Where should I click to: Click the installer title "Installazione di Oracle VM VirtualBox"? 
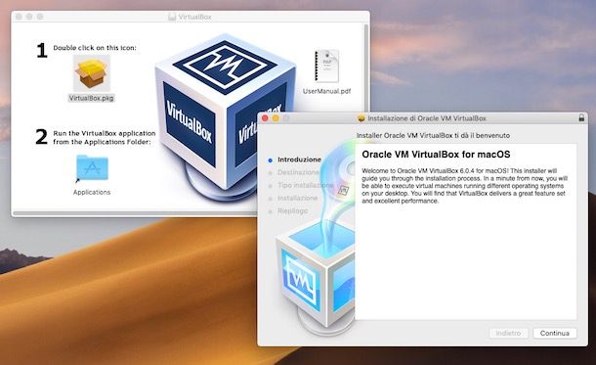(427, 118)
